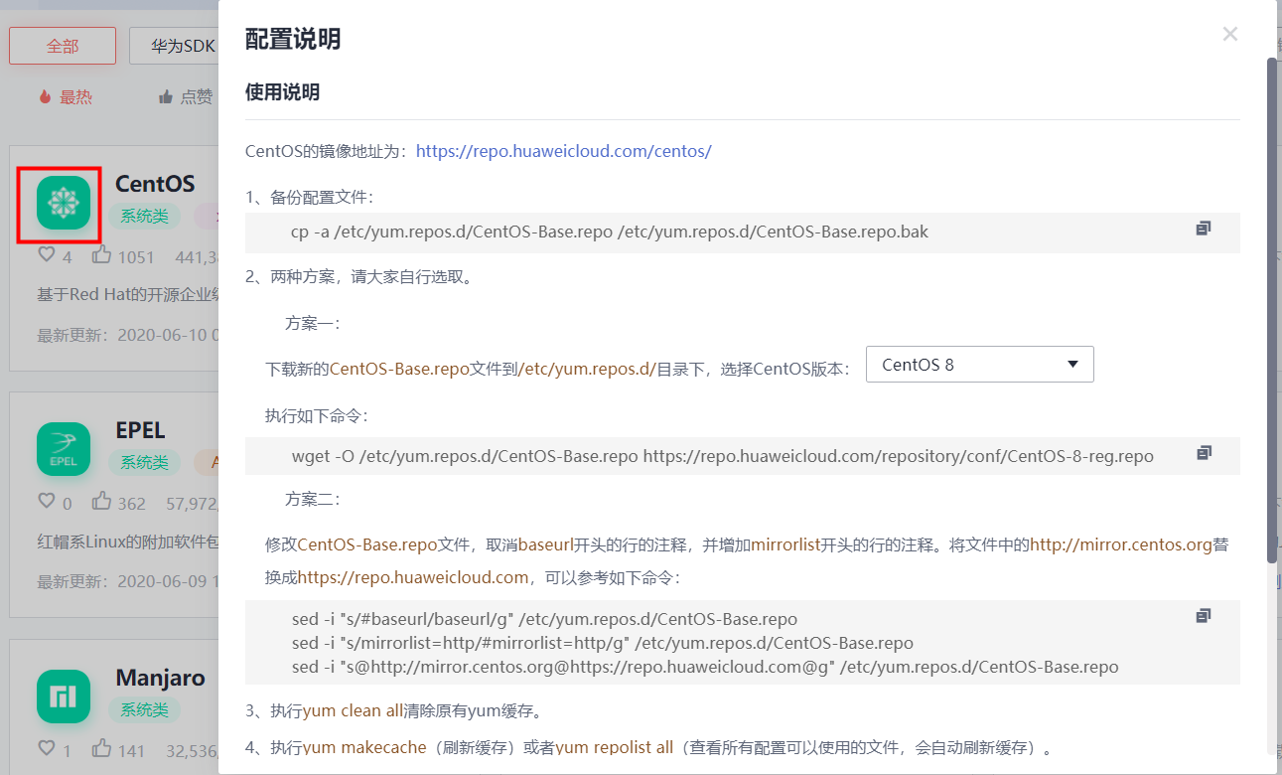Image resolution: width=1282 pixels, height=775 pixels.
Task: Click the CentOS 系统类 tag
Action: click(x=145, y=216)
